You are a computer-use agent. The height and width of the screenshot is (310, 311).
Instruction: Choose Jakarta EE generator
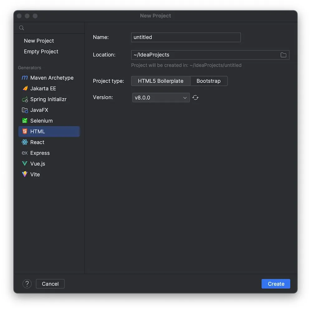click(x=49, y=88)
